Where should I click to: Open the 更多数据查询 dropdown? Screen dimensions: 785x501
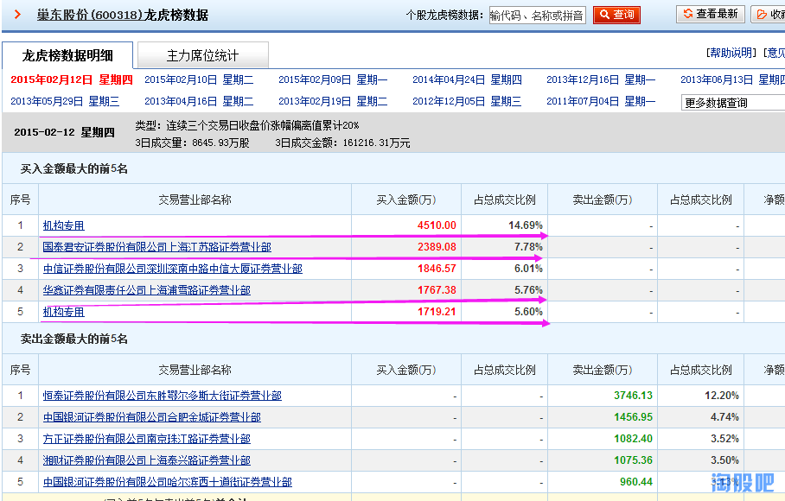click(733, 103)
